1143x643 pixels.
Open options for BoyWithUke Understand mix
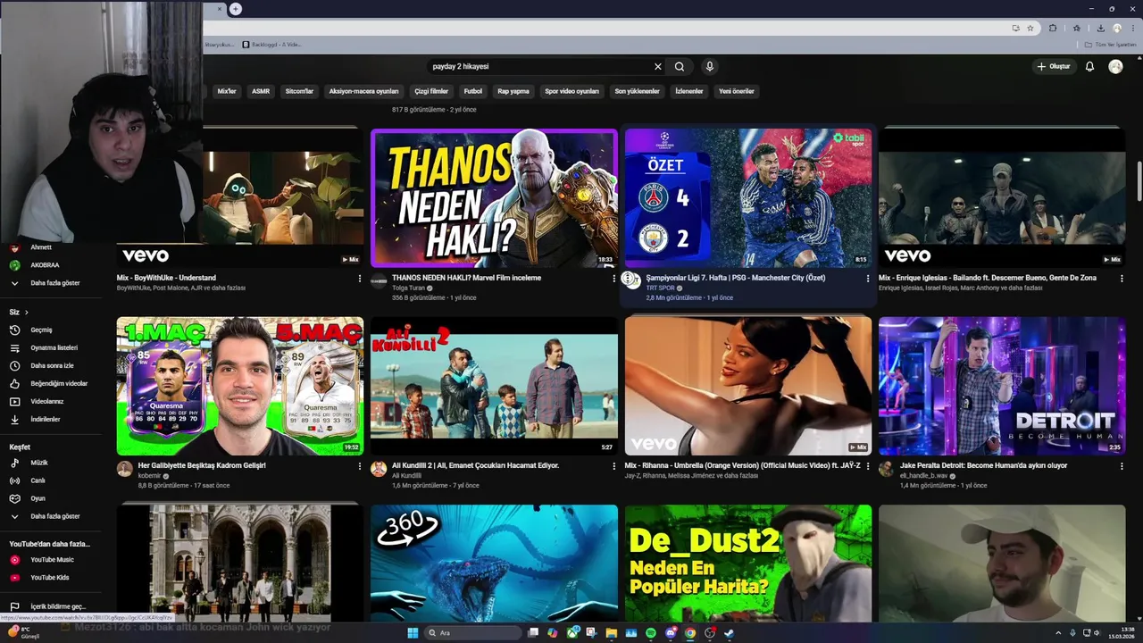tap(360, 279)
